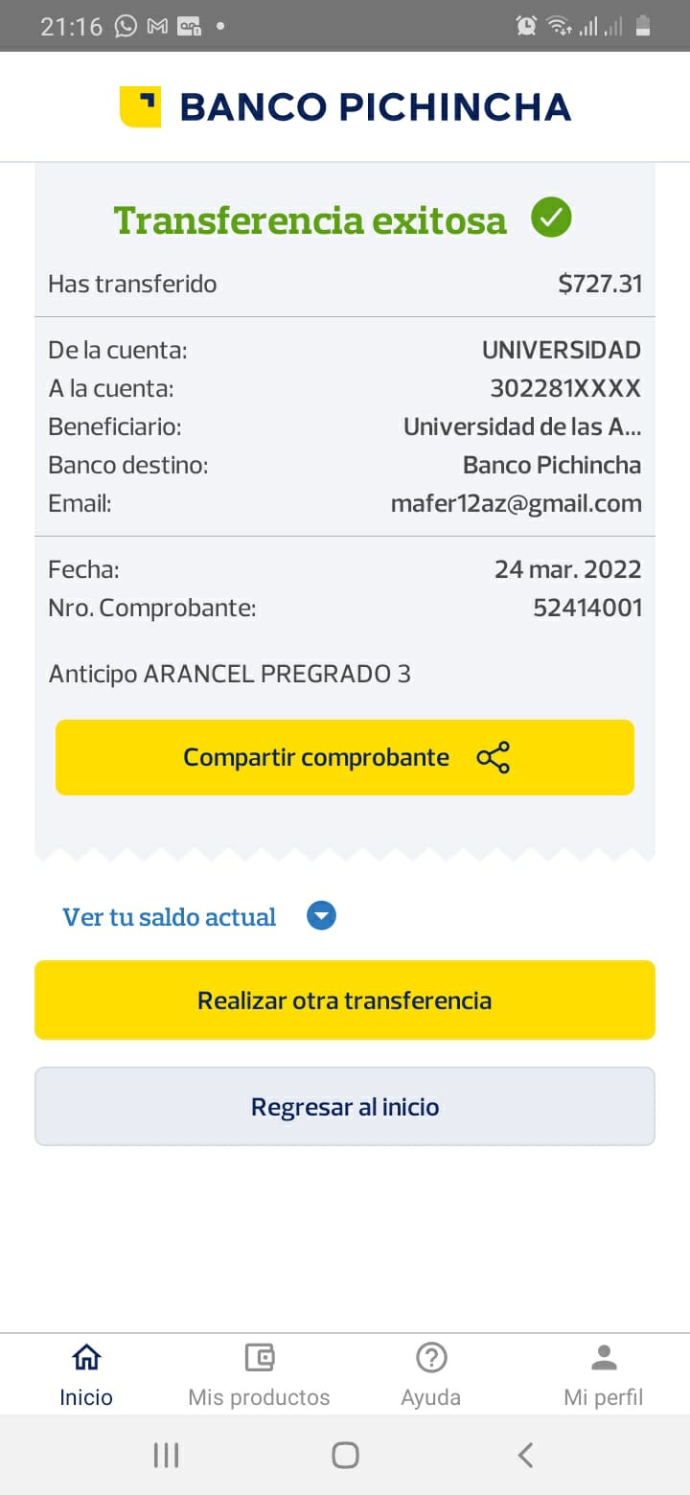Tap the email address mafer12az@gmail.com

point(516,503)
